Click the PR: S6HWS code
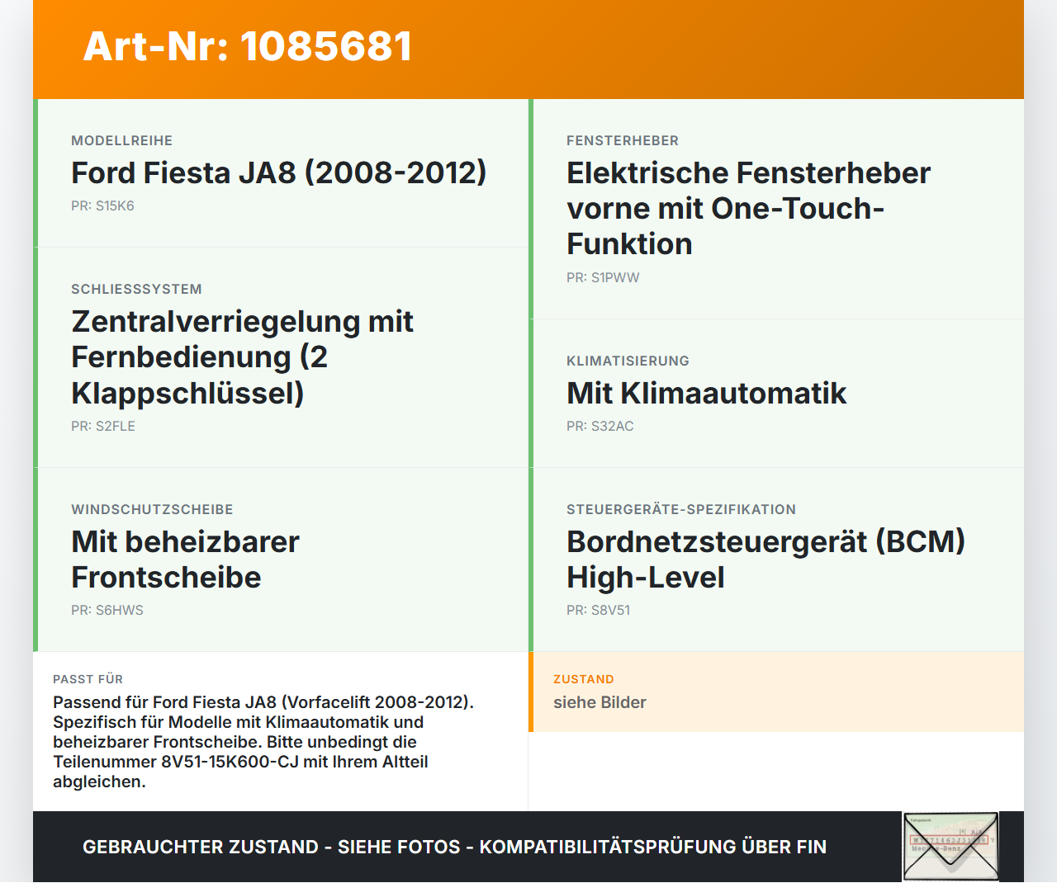1057x883 pixels. (x=107, y=611)
